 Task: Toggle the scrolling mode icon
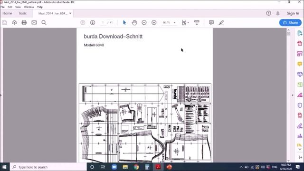tap(197, 22)
